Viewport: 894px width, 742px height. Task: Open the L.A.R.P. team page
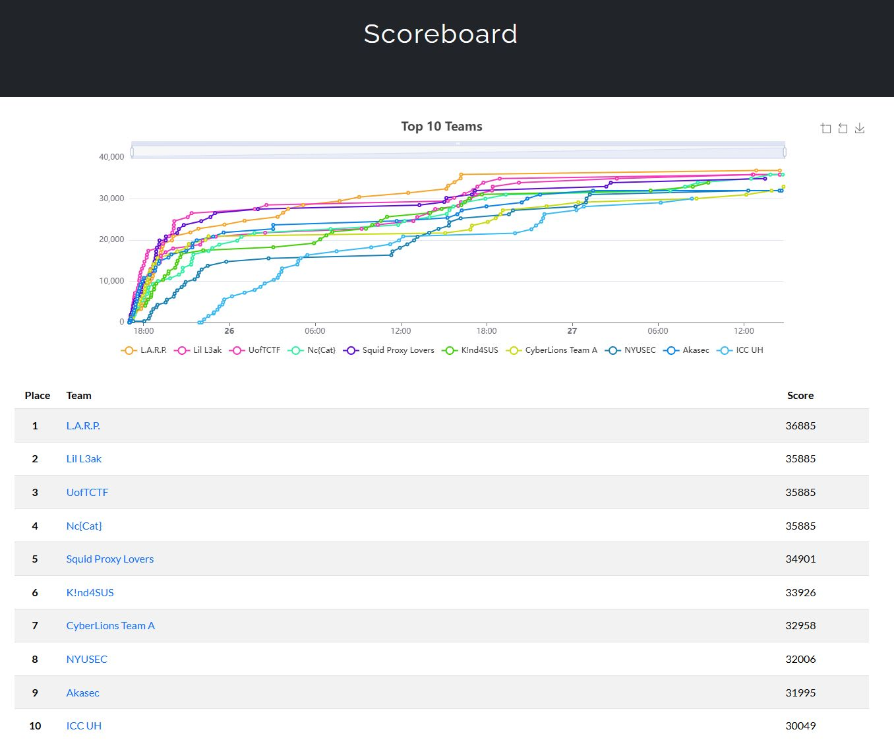[83, 425]
